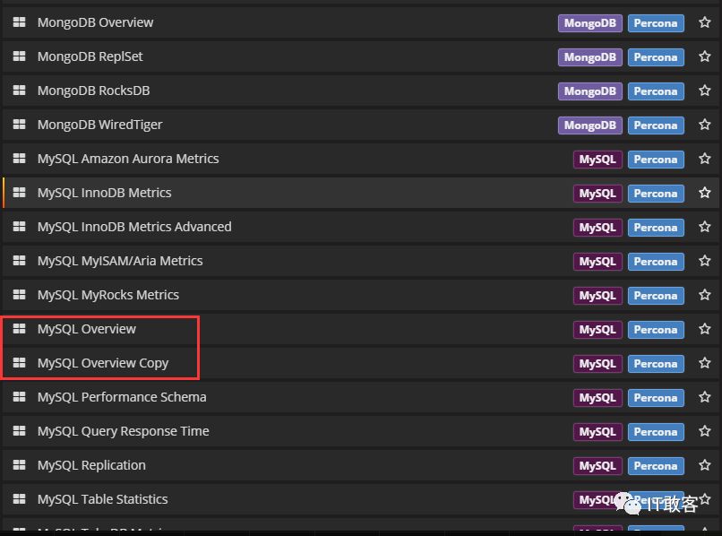The height and width of the screenshot is (536, 722).
Task: Star the MySQL Performance Schema dashboard
Action: click(704, 397)
